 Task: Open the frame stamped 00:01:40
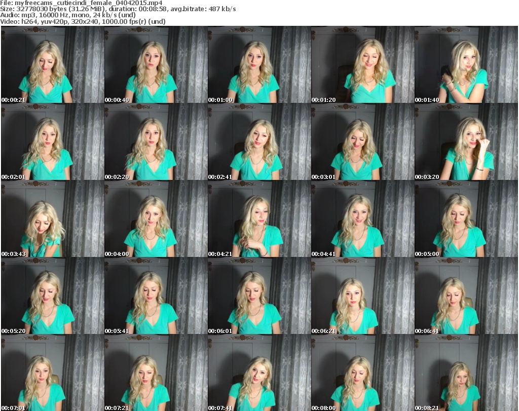[466, 64]
